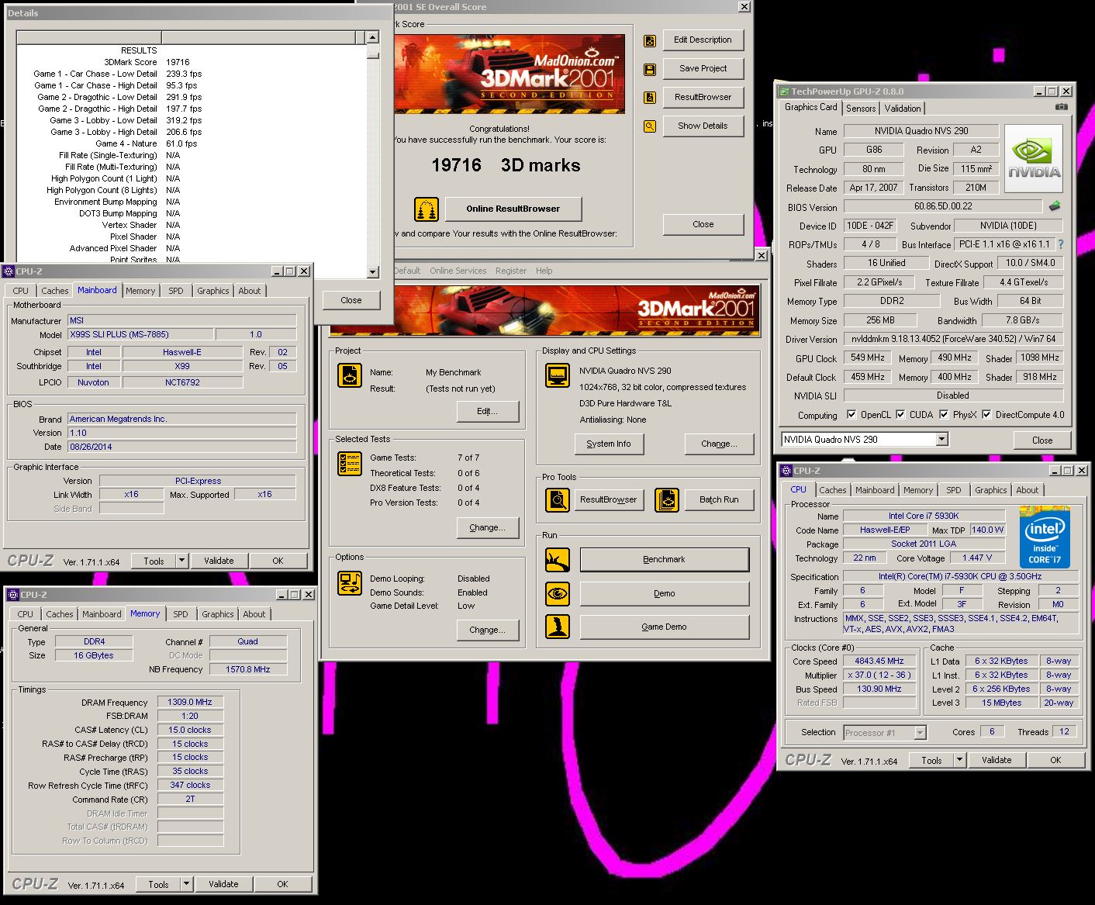Click the Selected Tests checklist icon
This screenshot has width=1095, height=905.
[350, 464]
